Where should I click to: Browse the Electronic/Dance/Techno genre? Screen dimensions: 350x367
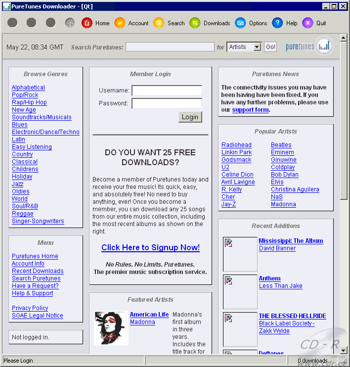click(45, 132)
